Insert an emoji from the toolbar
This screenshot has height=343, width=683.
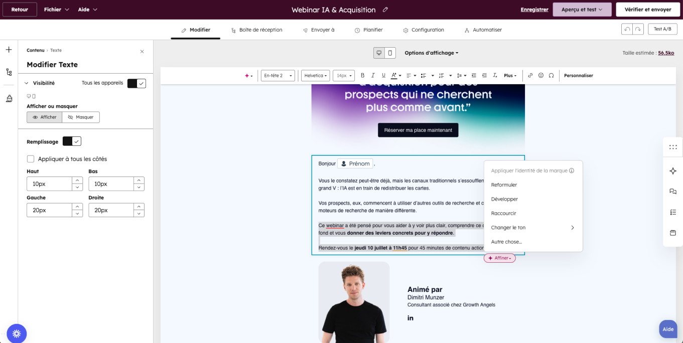[x=541, y=75]
